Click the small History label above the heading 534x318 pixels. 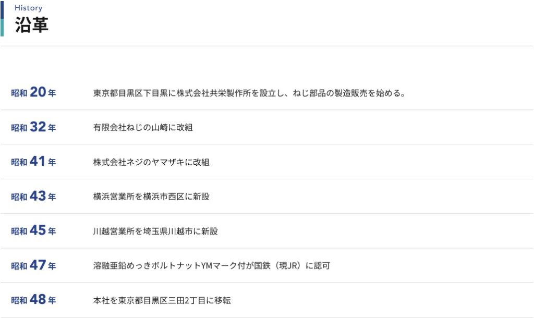28,8
